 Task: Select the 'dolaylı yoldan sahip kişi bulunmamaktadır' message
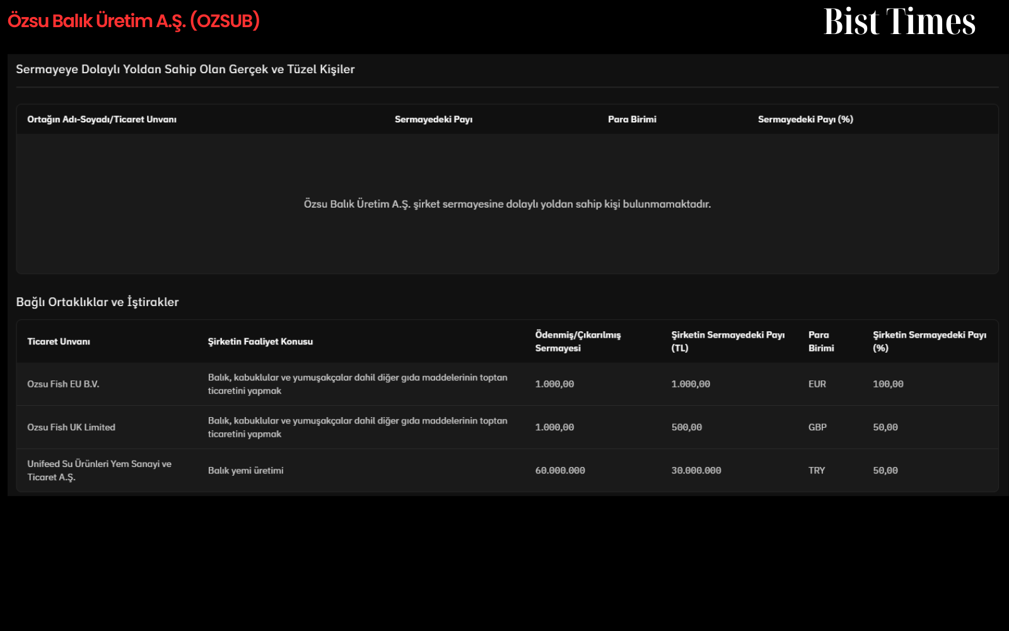(507, 204)
